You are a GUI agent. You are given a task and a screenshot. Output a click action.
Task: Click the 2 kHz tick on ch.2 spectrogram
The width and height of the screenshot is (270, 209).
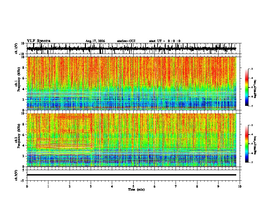coord(24,156)
